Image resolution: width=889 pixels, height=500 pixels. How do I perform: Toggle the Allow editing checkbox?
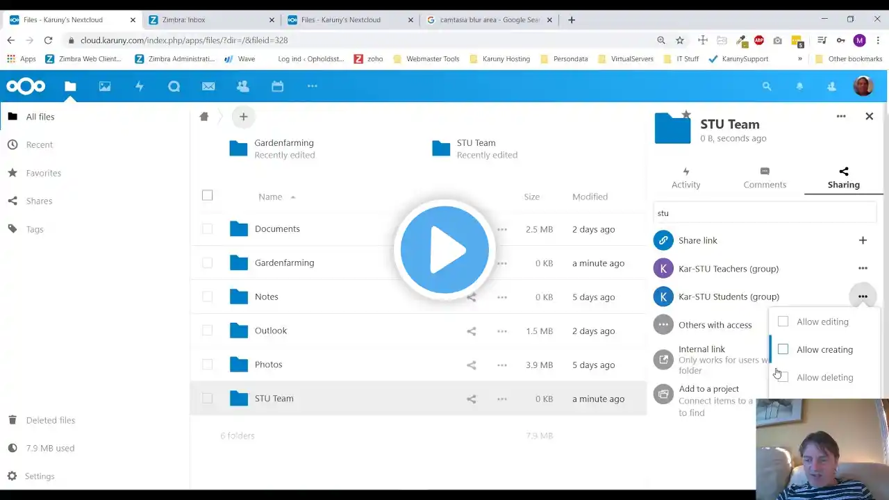click(783, 322)
